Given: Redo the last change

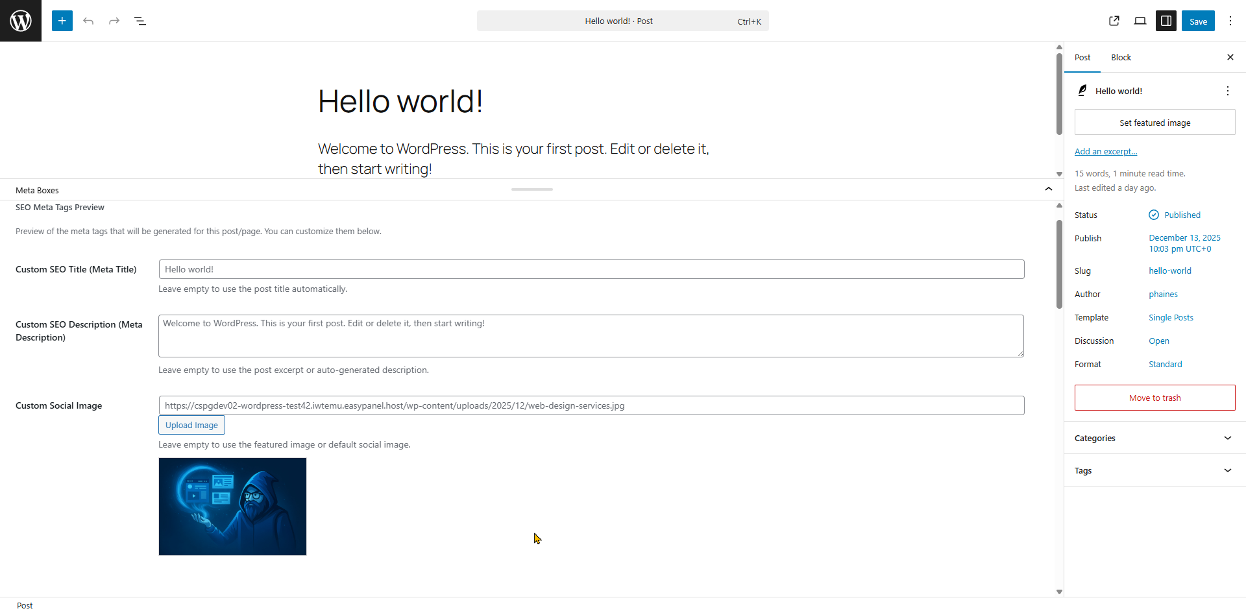Looking at the screenshot, I should tap(114, 20).
